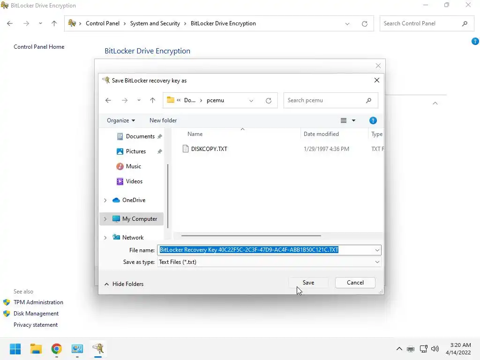Select Documents in navigation pane
This screenshot has width=480, height=360.
(140, 136)
